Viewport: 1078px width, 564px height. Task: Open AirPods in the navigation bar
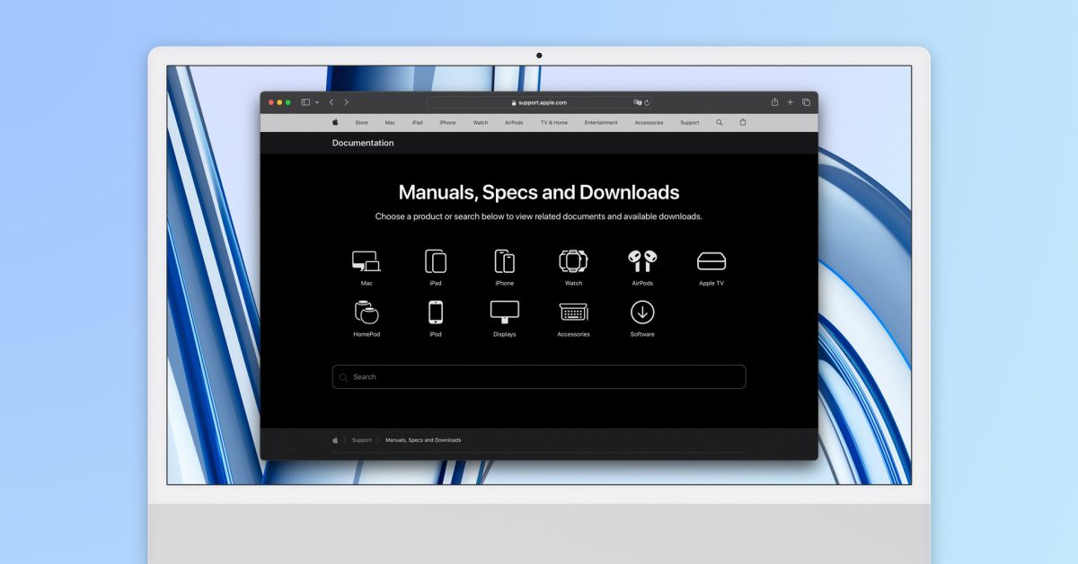pyautogui.click(x=514, y=122)
